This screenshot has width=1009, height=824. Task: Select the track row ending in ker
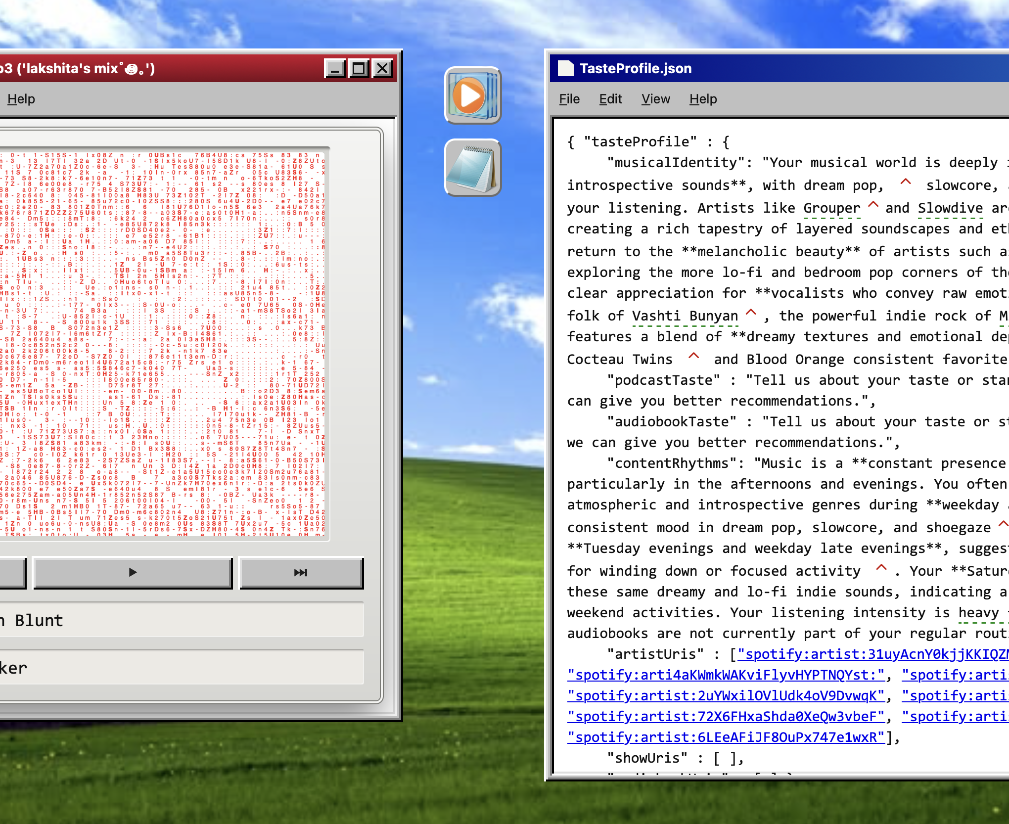(x=182, y=668)
